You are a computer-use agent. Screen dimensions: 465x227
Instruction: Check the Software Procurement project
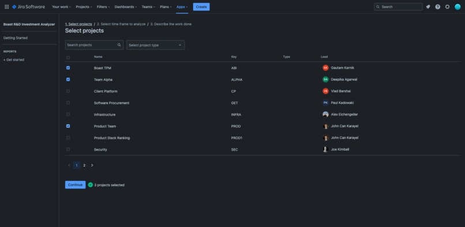pyautogui.click(x=68, y=103)
